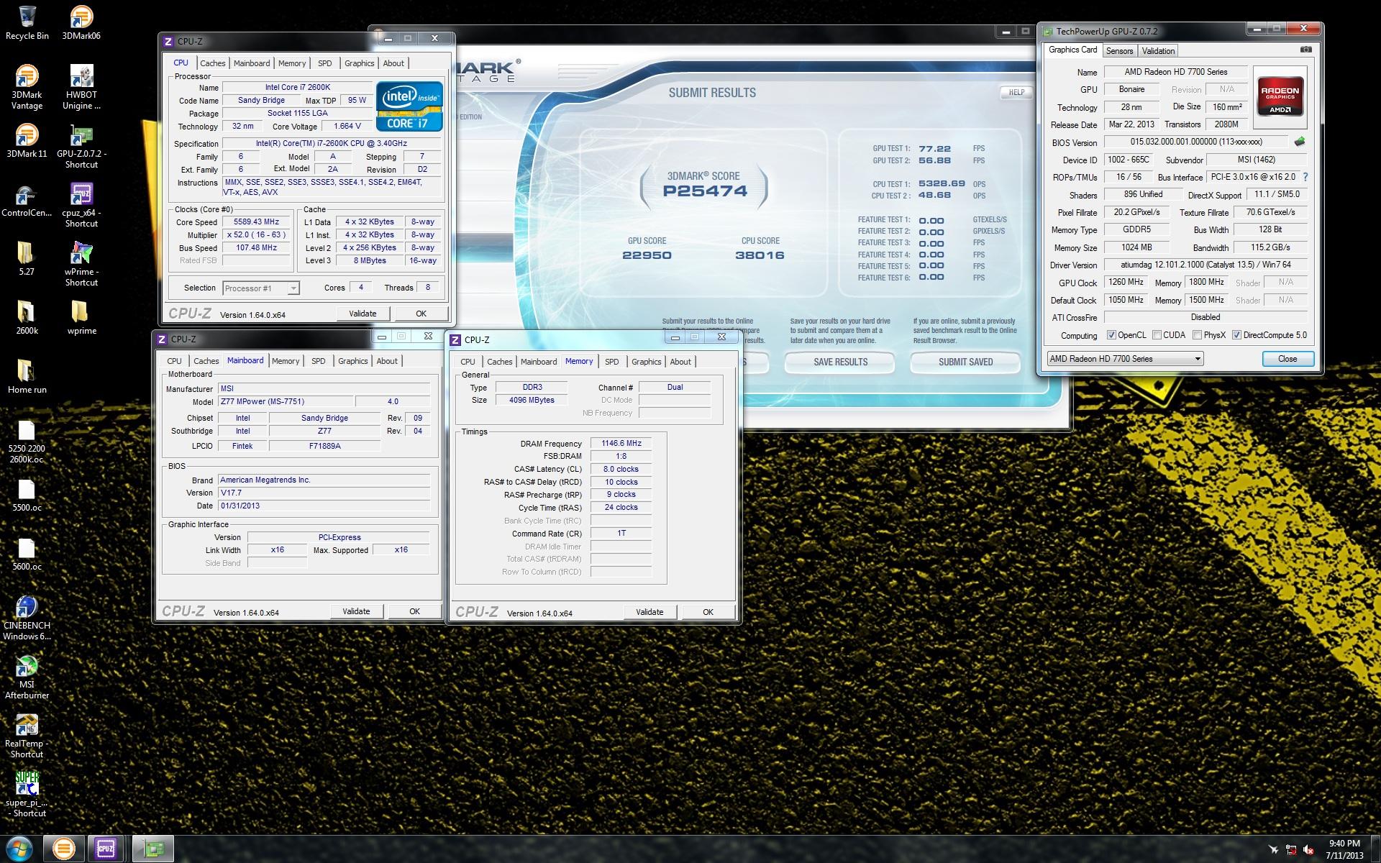Image resolution: width=1381 pixels, height=863 pixels.
Task: Select the cpuz_x64 shortcut icon
Action: (81, 206)
